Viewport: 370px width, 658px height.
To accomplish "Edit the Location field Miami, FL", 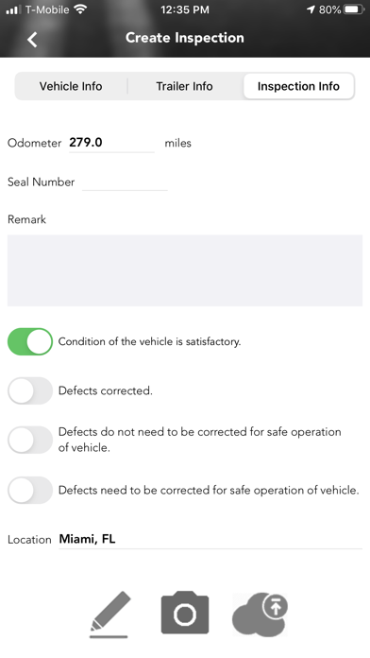I will 210,539.
